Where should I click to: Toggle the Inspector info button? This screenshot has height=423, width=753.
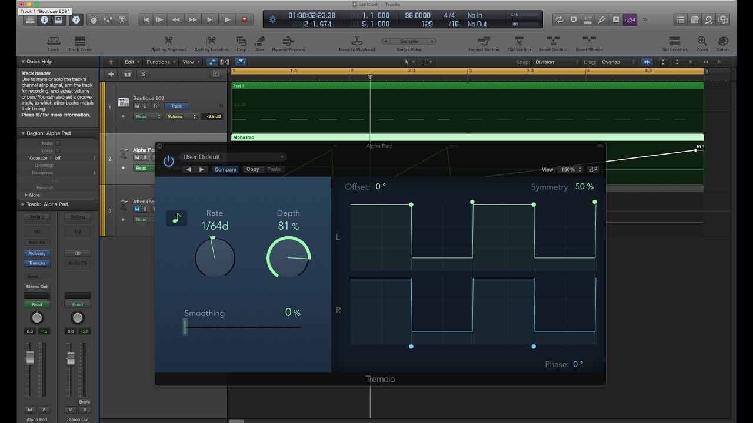(44, 19)
